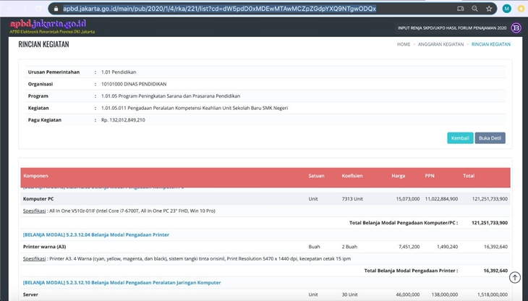Click the padlock site security icon
This screenshot has width=528, height=301.
[x=56, y=9]
